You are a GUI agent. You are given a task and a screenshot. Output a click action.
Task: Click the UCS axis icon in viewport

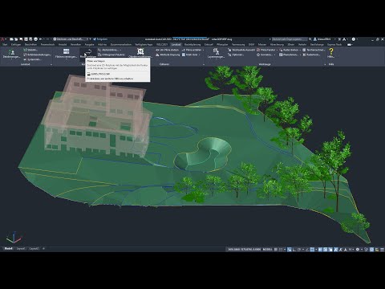coord(14,238)
